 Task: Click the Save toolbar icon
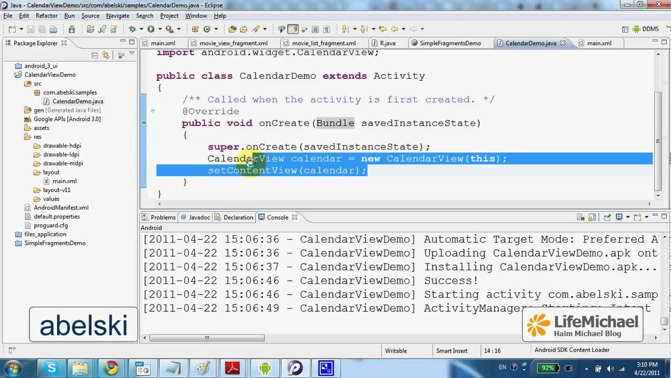[x=31, y=29]
